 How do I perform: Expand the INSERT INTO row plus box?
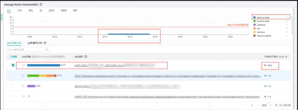pyautogui.click(x=23, y=96)
